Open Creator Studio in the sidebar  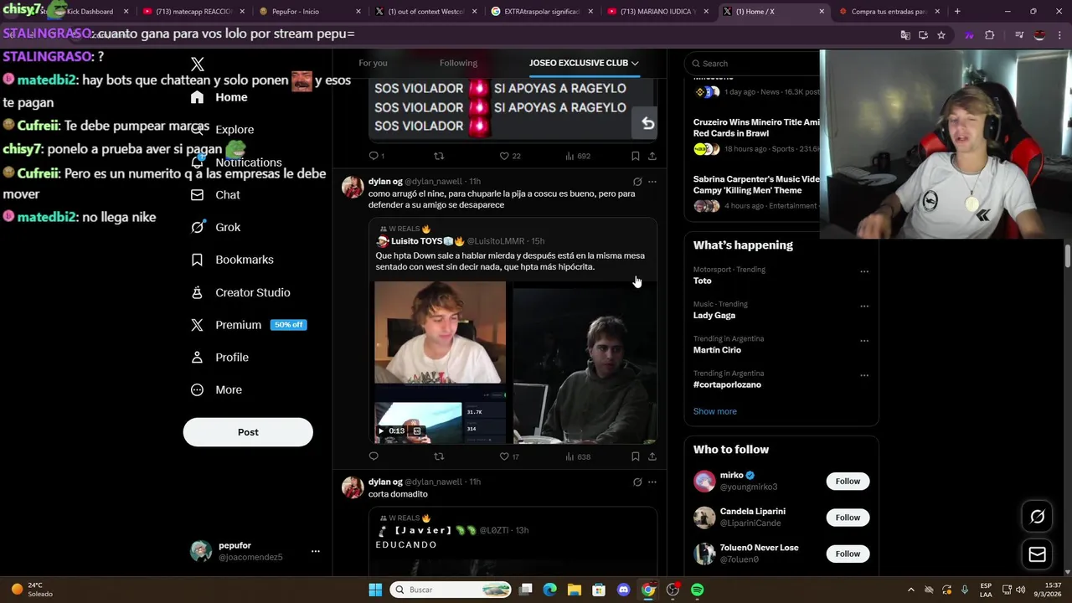[x=240, y=292]
